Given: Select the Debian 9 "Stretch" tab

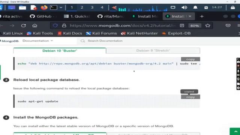Looking at the screenshot, I should (153, 51).
